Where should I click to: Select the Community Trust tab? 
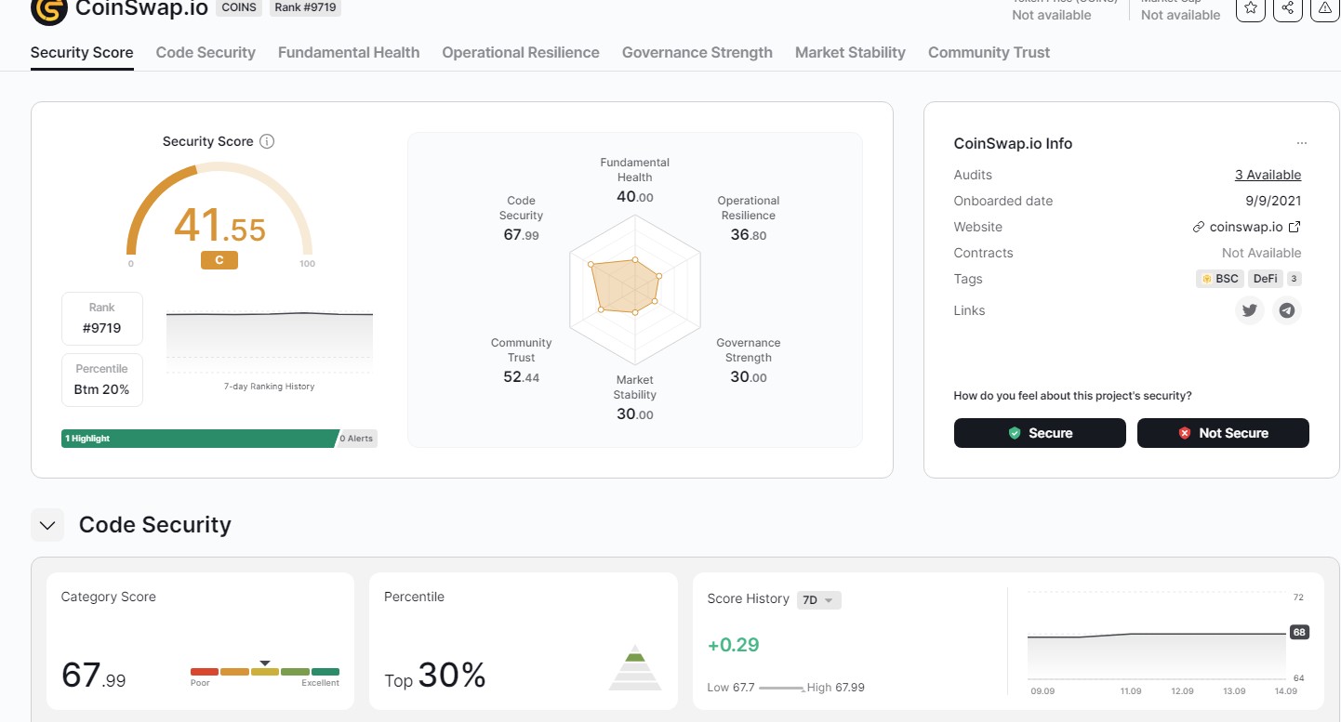tap(989, 52)
